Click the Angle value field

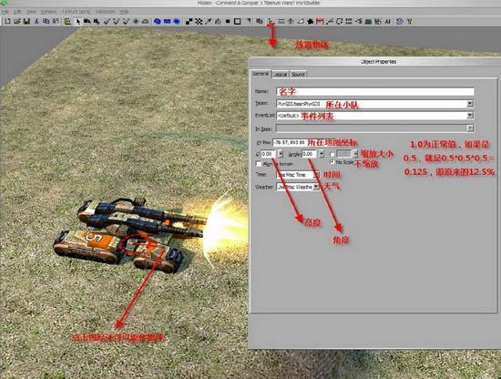click(310, 154)
